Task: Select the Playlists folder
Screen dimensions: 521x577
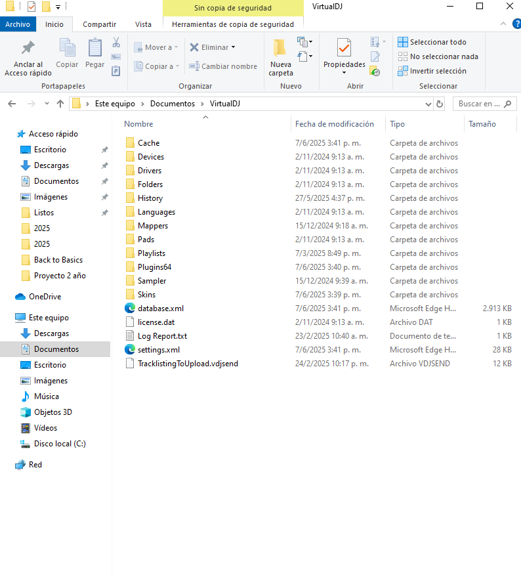Action: click(x=152, y=253)
